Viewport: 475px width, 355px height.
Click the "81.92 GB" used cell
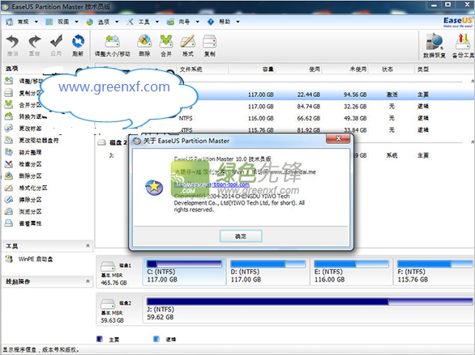tap(308, 130)
